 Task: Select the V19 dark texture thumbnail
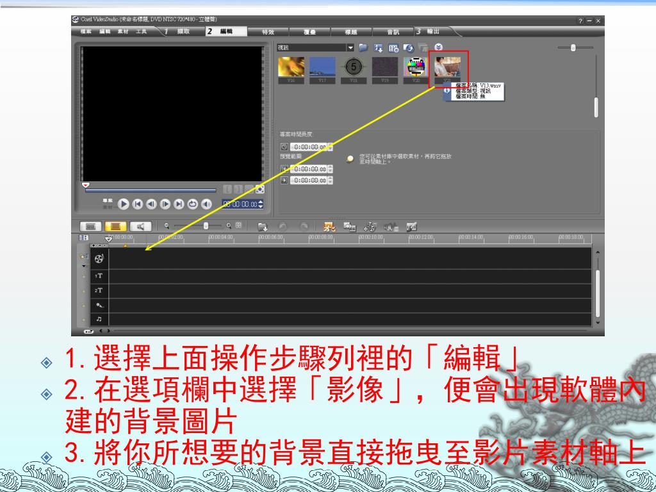[x=385, y=70]
